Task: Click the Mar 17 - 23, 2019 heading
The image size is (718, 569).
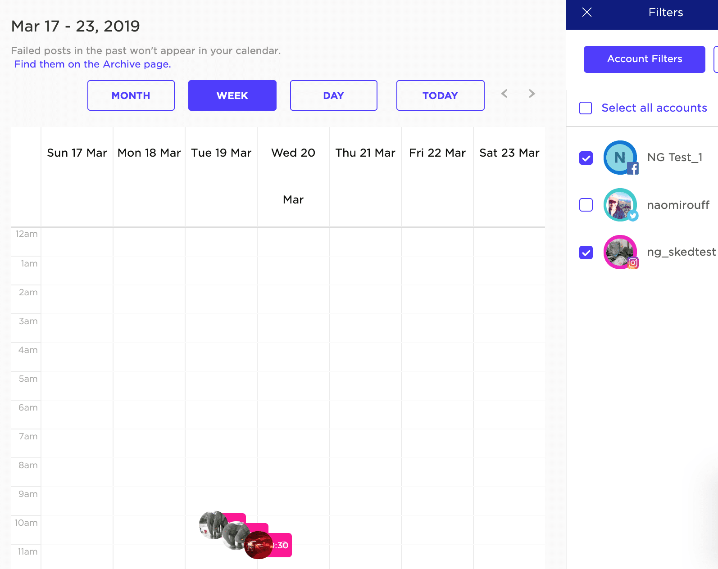Action: (x=76, y=27)
